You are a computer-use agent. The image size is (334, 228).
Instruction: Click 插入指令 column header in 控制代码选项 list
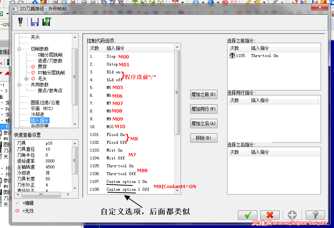pos(139,48)
